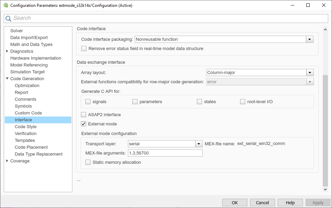Collapse the Code Generation tree node
332x208 pixels.
click(x=8, y=79)
